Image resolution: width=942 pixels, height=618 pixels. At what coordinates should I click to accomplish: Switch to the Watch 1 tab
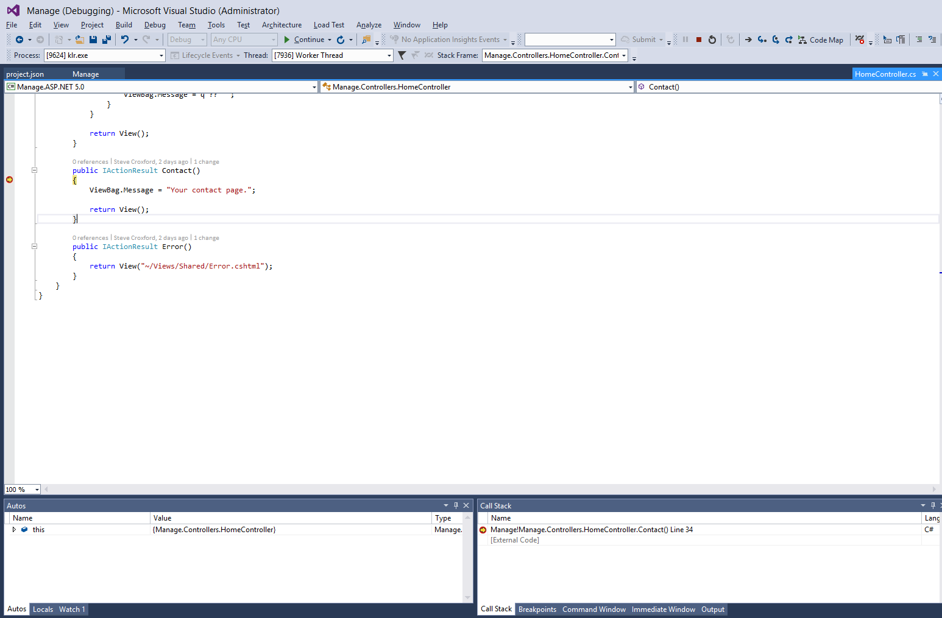[72, 609]
